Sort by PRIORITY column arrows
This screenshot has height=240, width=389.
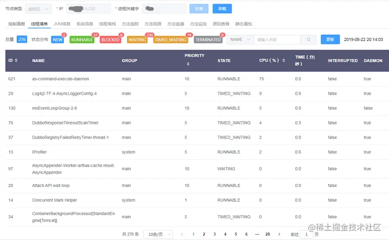click(188, 64)
